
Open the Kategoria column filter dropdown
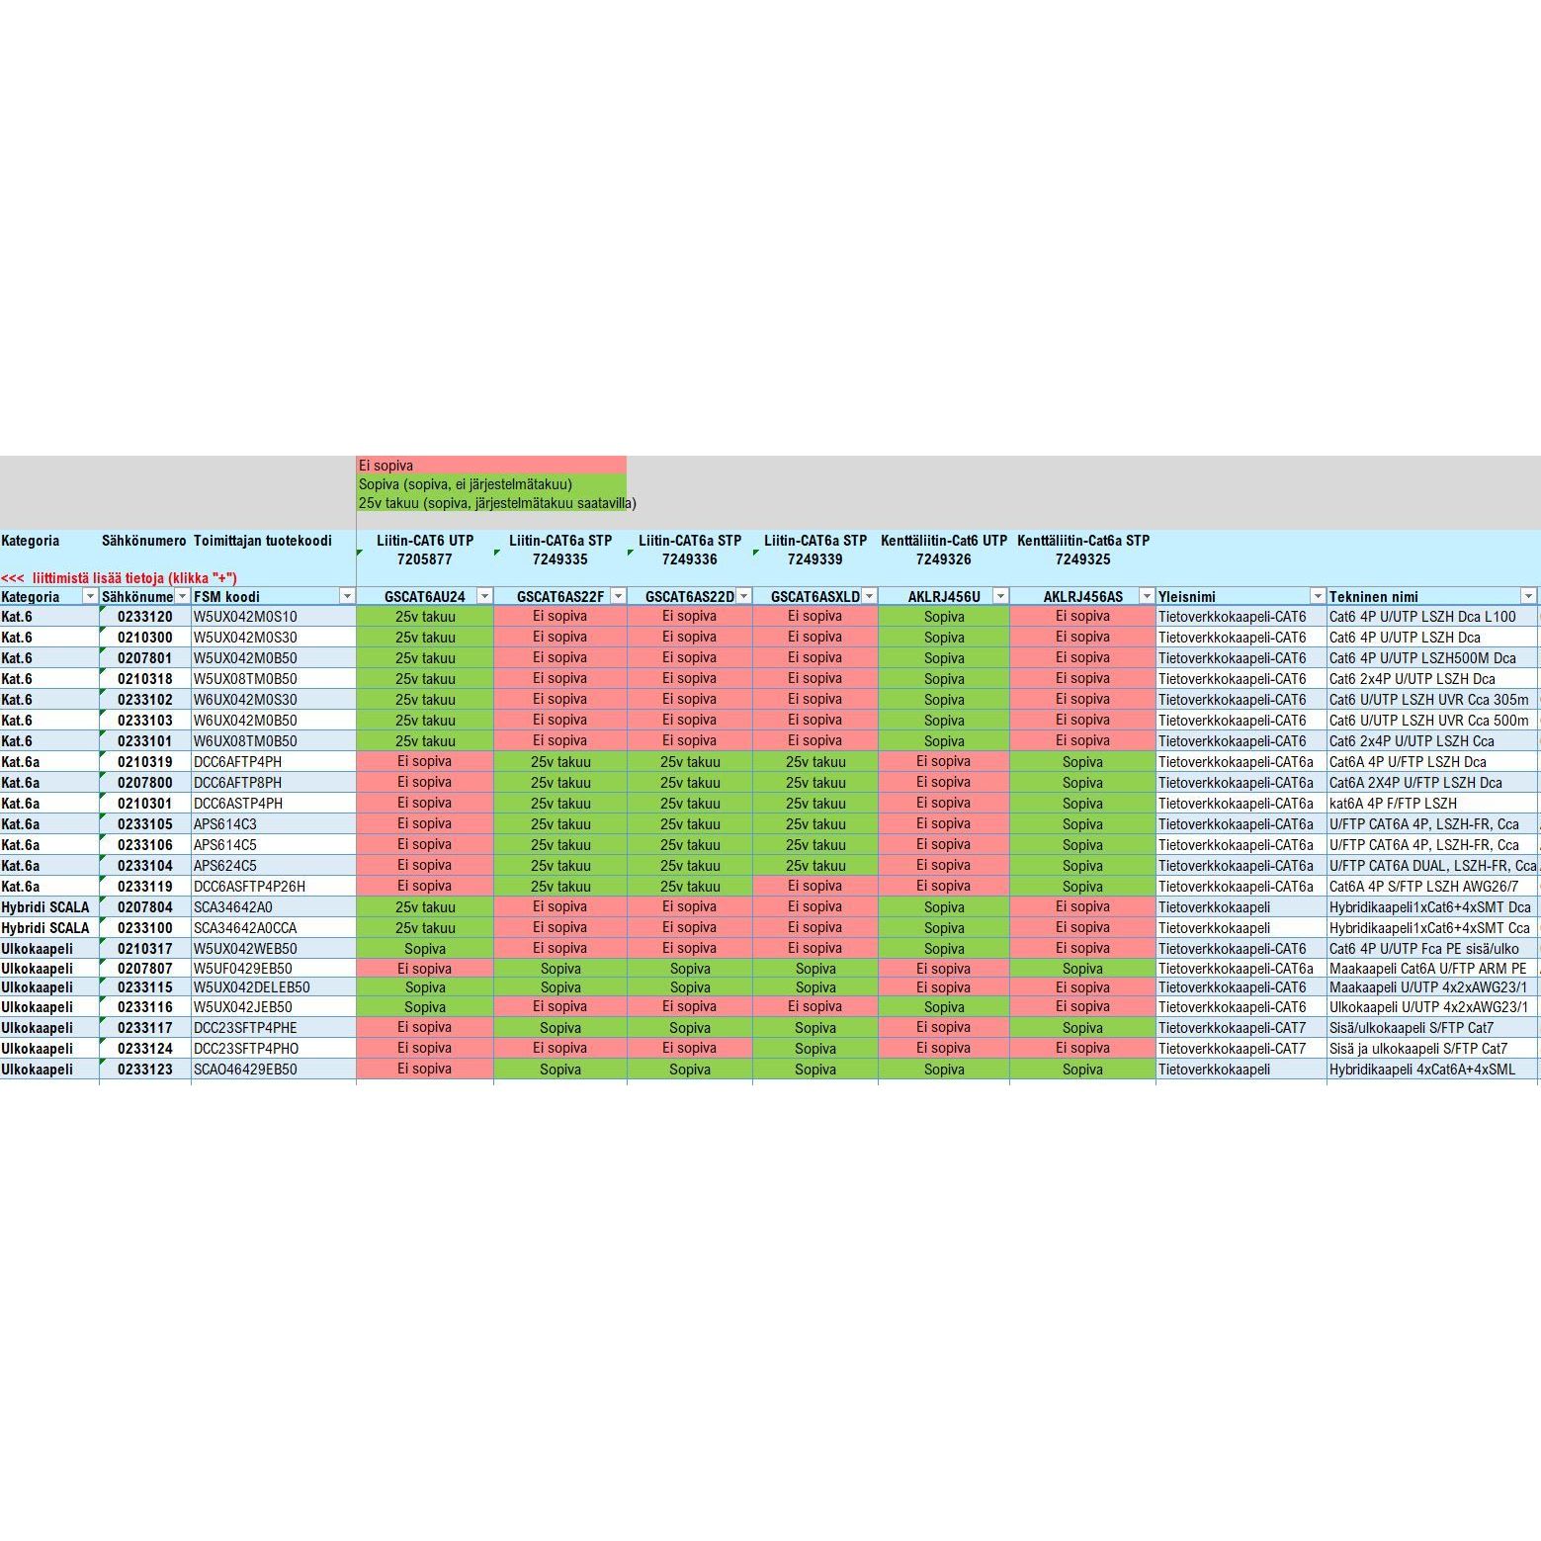pyautogui.click(x=90, y=596)
